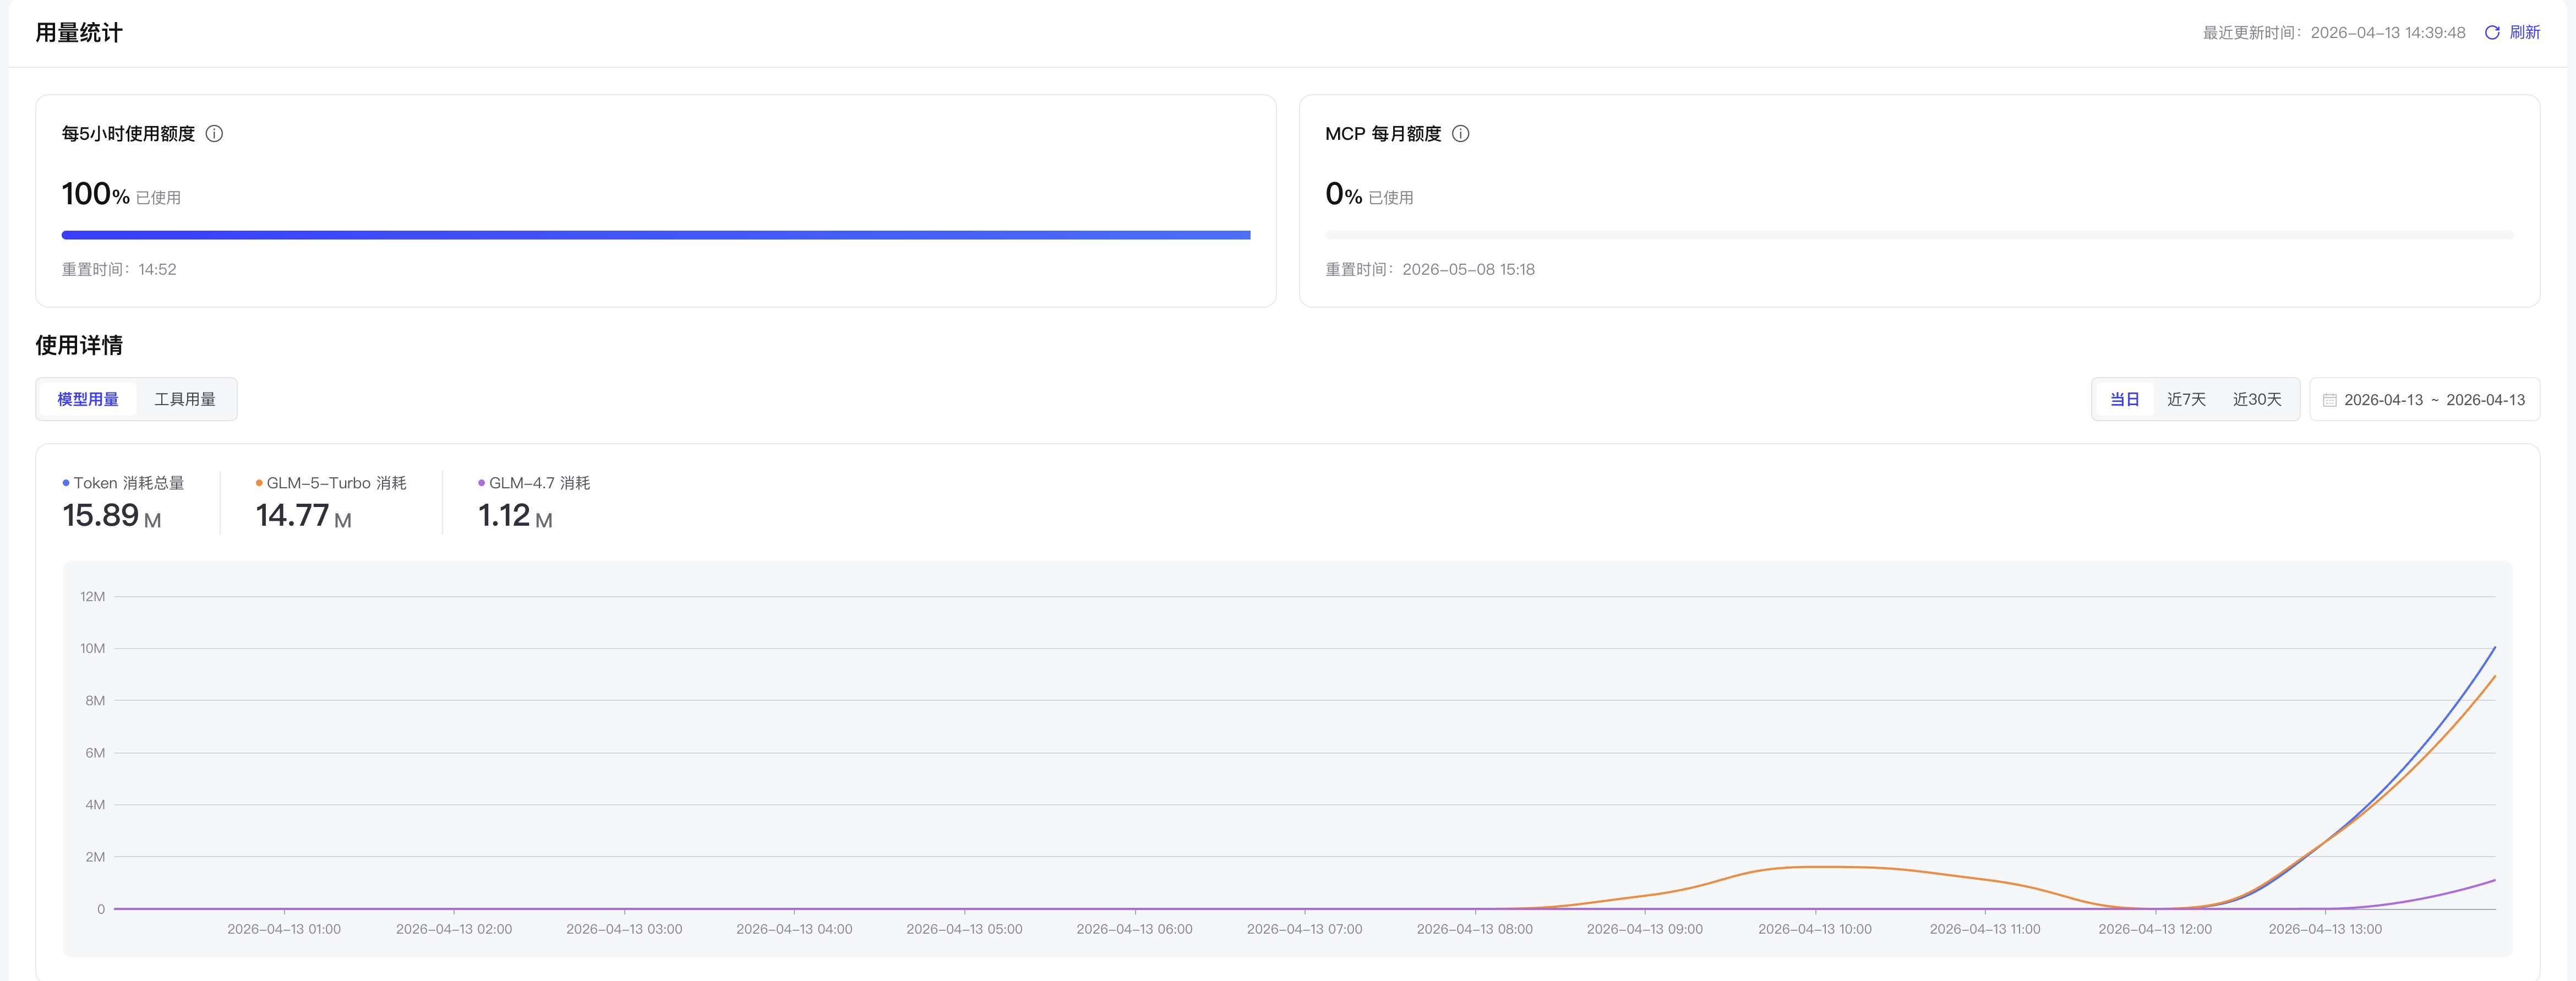Image resolution: width=2576 pixels, height=981 pixels.
Task: Click x-axis label 2026-04-13 01:00
Action: (x=284, y=929)
